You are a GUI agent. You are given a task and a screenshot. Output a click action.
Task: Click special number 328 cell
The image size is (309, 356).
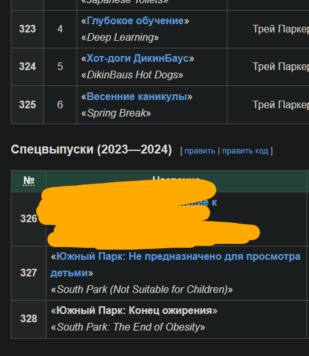coord(29,319)
